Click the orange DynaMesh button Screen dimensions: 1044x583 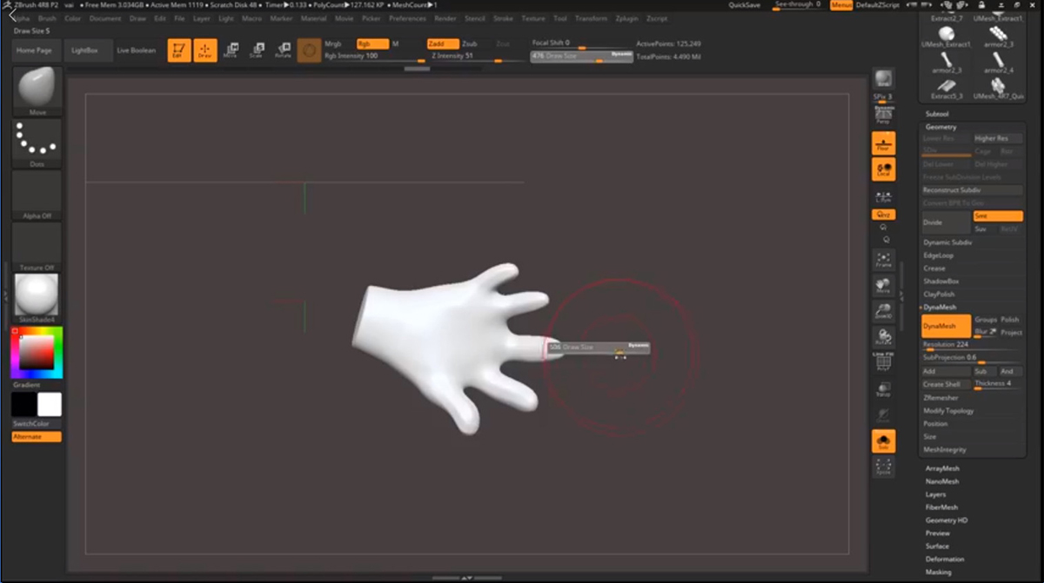(x=945, y=327)
